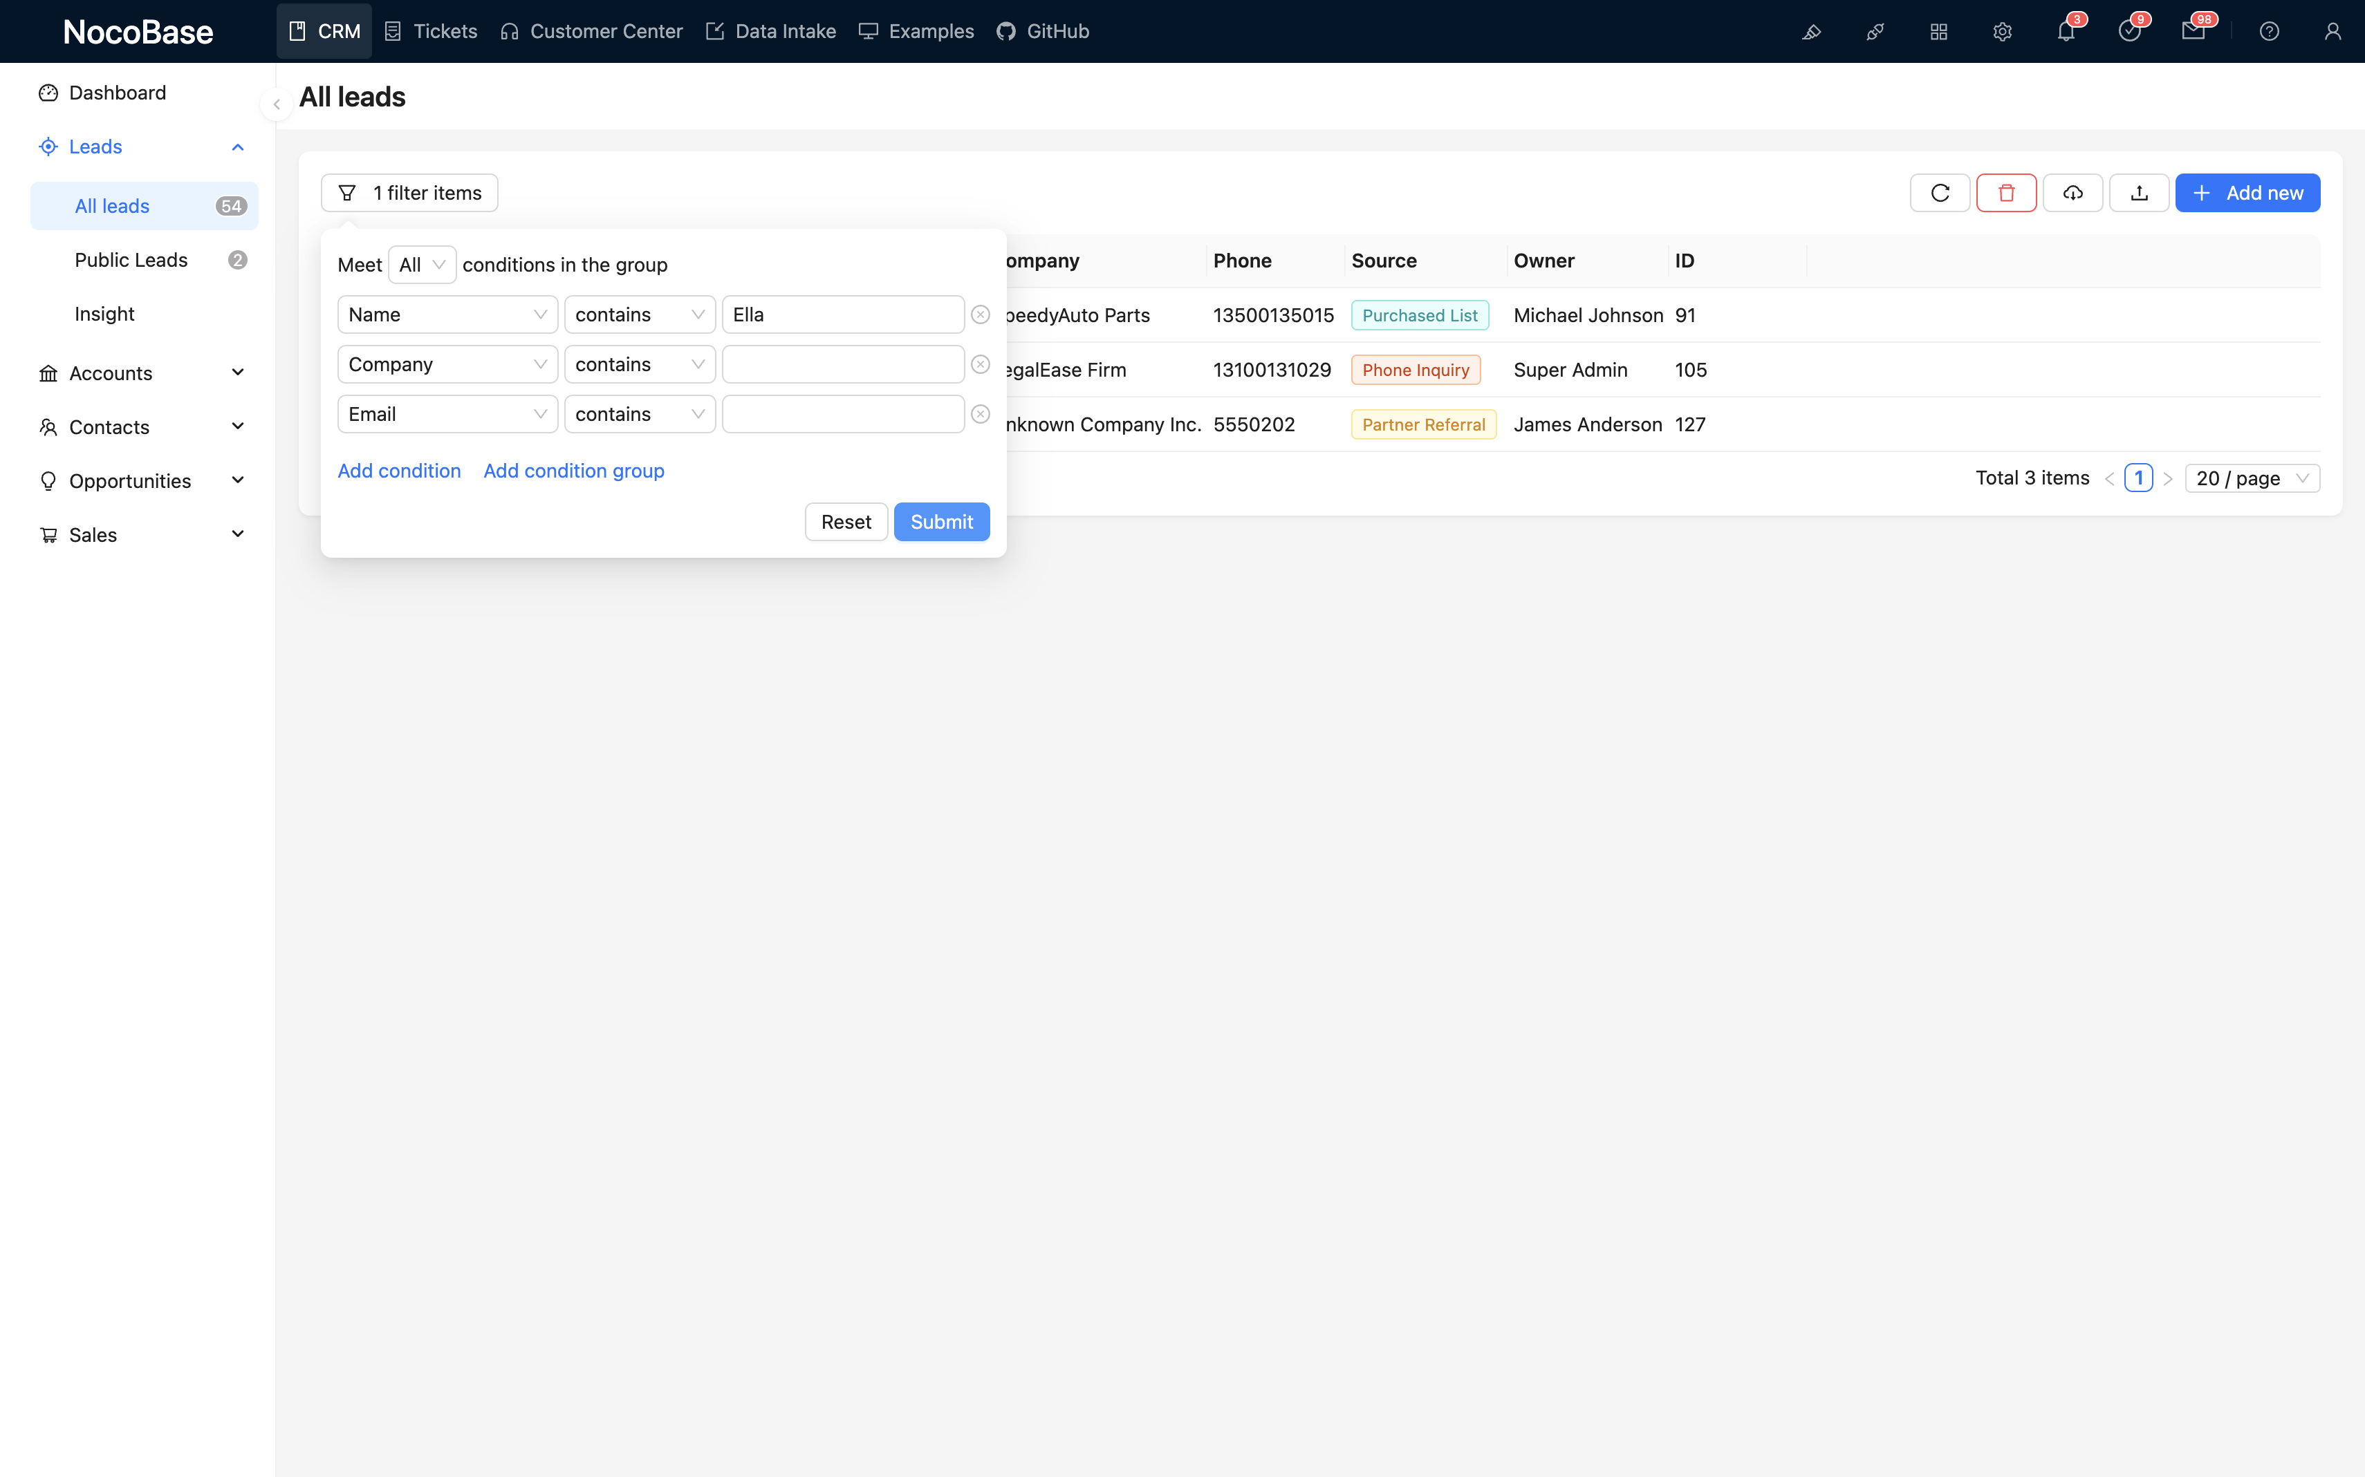Remove the Company filter condition
The width and height of the screenshot is (2365, 1477).
pyautogui.click(x=981, y=364)
